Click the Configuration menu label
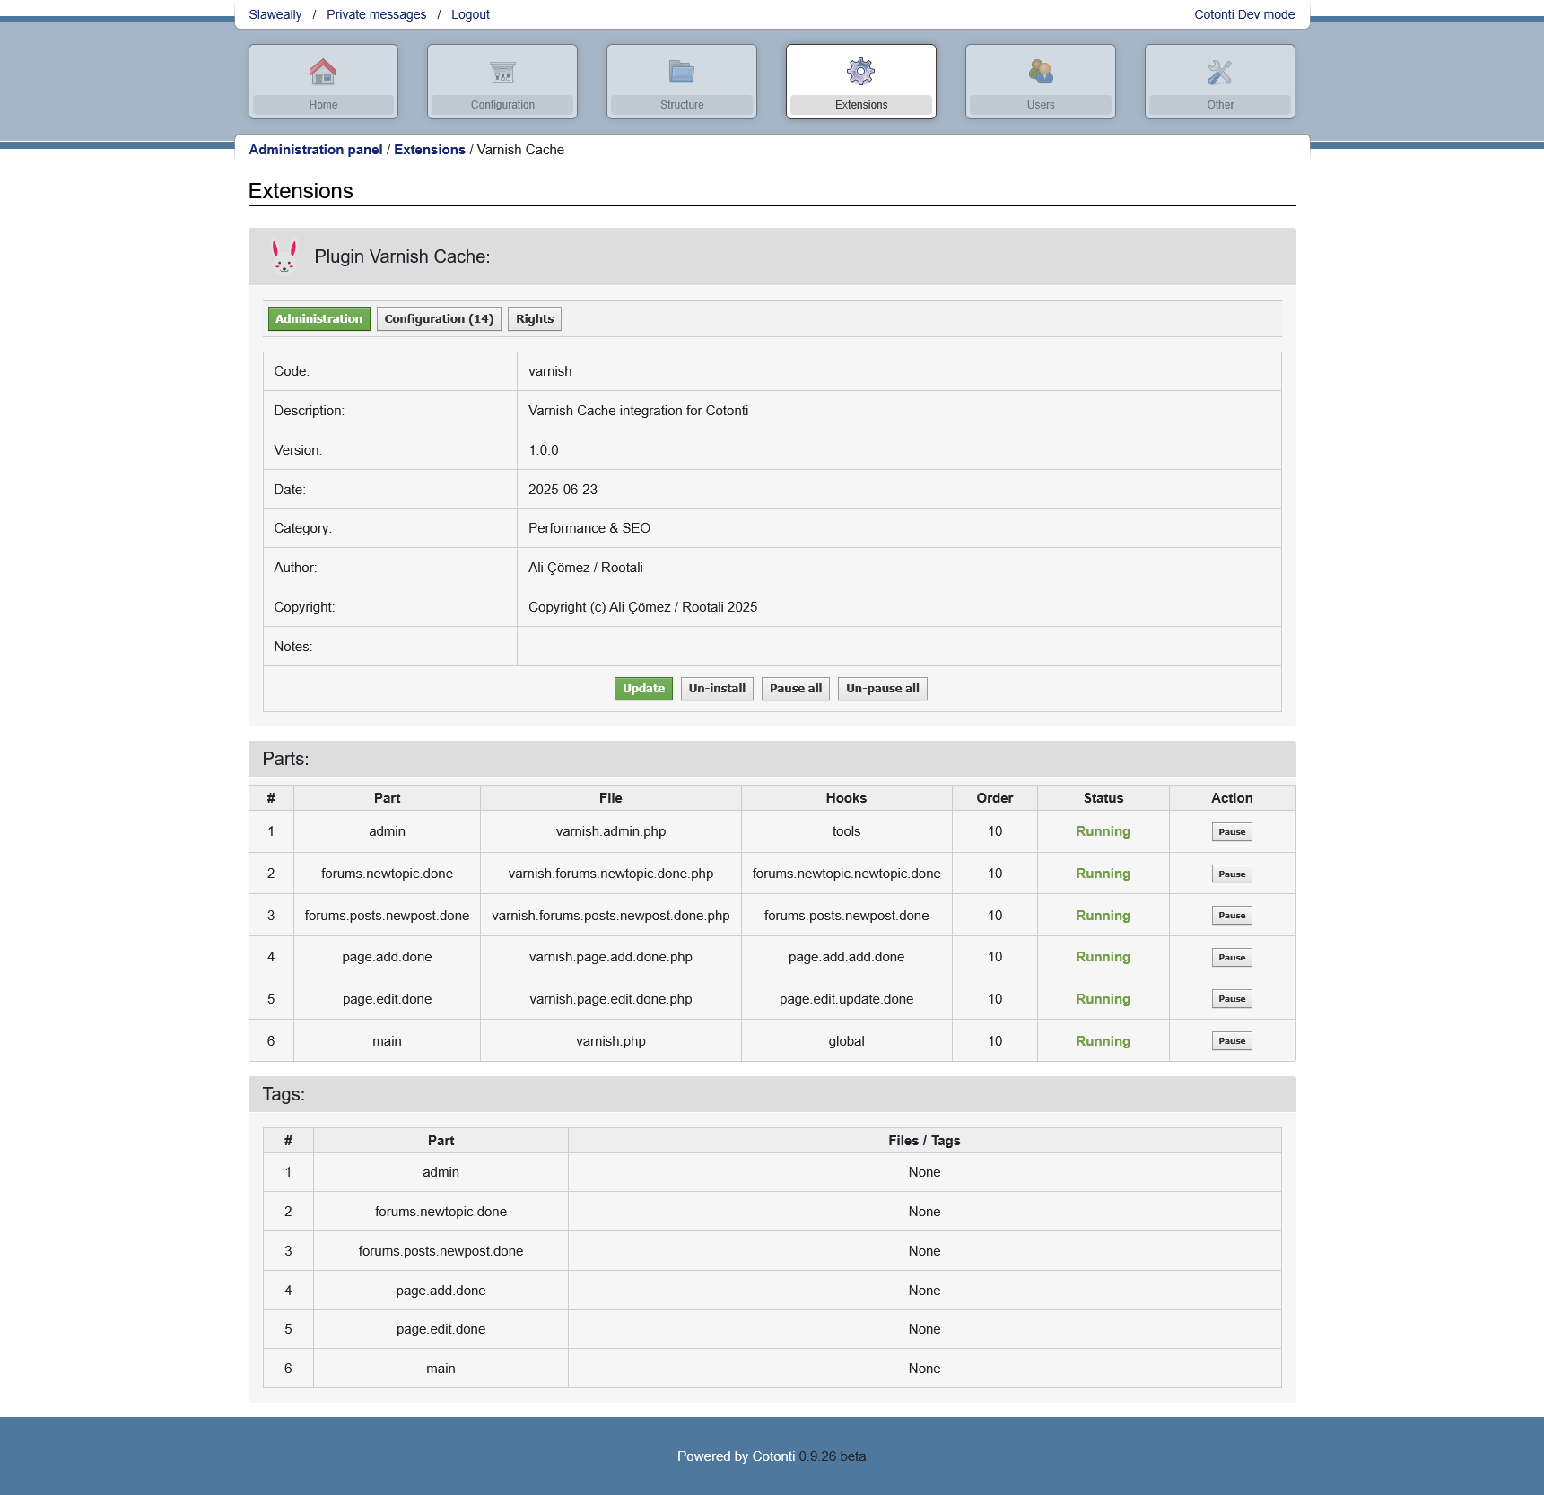 tap(502, 105)
